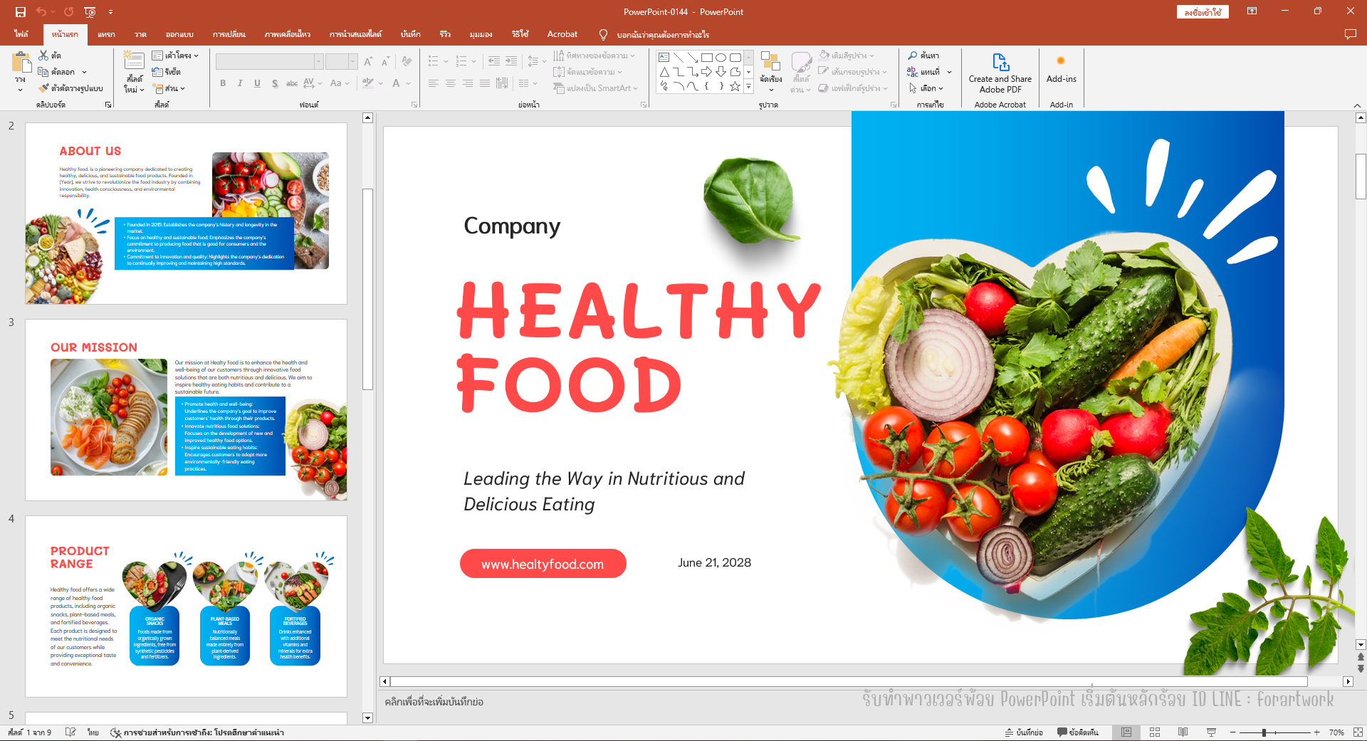
Task: Expand the slide Layout dropdown
Action: [175, 56]
